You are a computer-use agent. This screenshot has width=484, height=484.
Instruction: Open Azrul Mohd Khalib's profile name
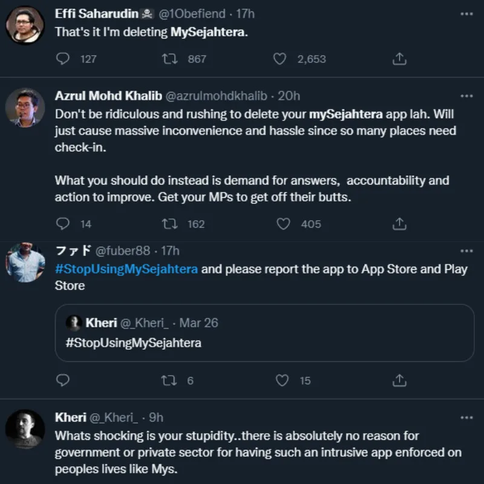coord(108,96)
